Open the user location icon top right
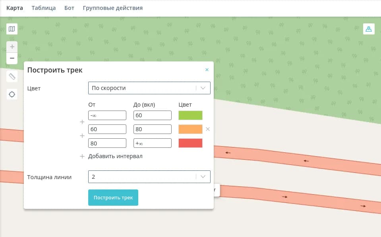This screenshot has height=237, width=381. click(369, 29)
